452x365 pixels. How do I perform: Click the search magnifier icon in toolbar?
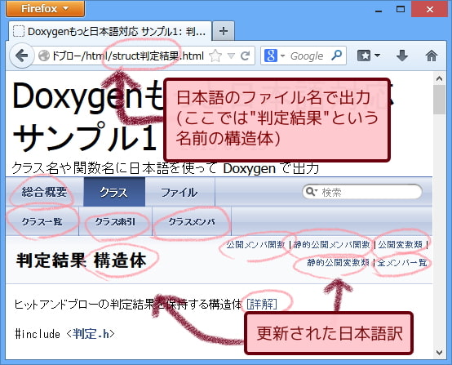[x=336, y=56]
